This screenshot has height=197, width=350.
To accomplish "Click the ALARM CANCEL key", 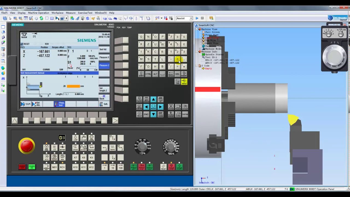I will 139,99.
